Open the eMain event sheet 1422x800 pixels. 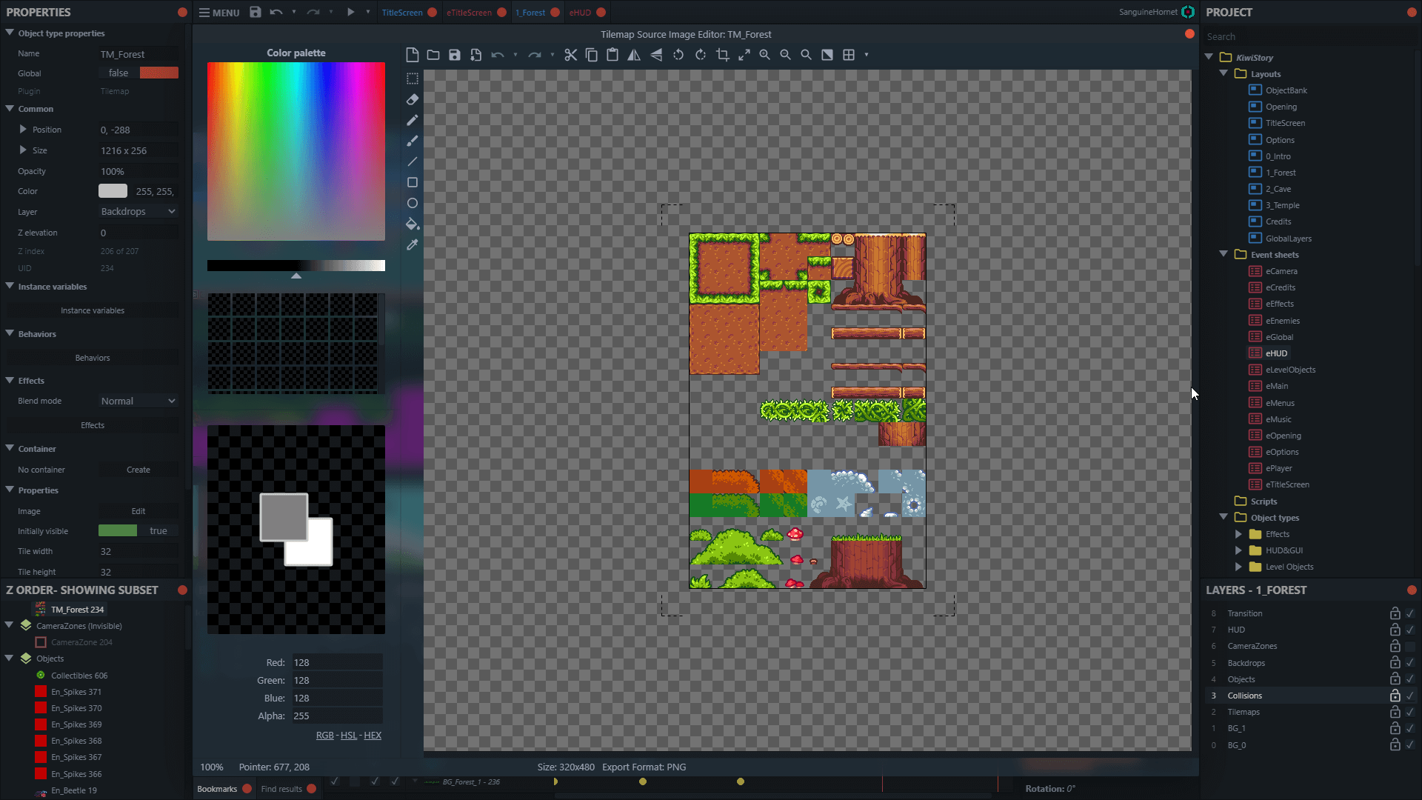(1278, 386)
